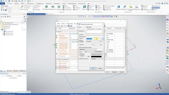Expand the Выталкивание_1 tree node
The width and height of the screenshot is (169, 95).
click(x=3, y=31)
